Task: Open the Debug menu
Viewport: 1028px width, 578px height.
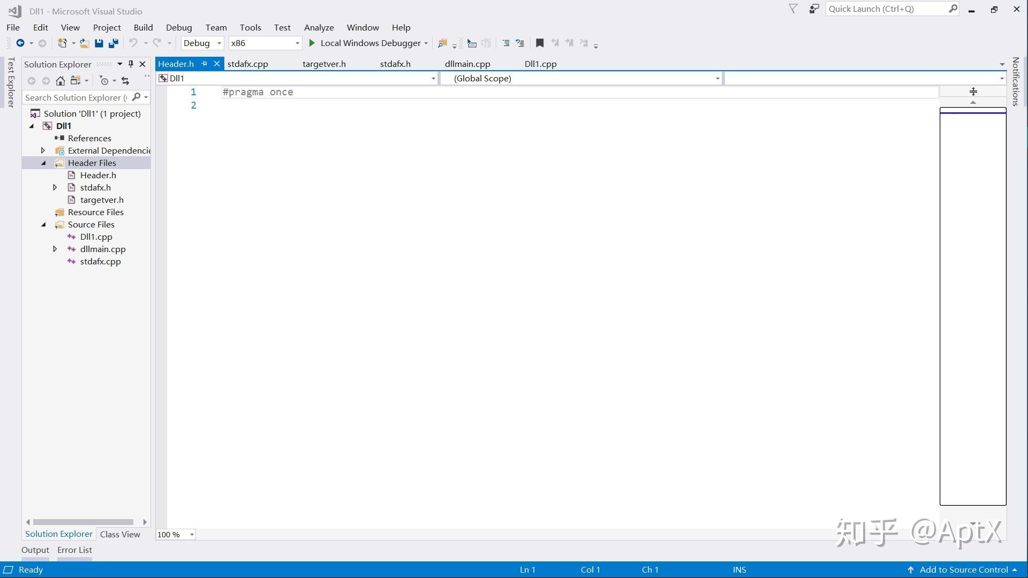Action: click(x=179, y=27)
